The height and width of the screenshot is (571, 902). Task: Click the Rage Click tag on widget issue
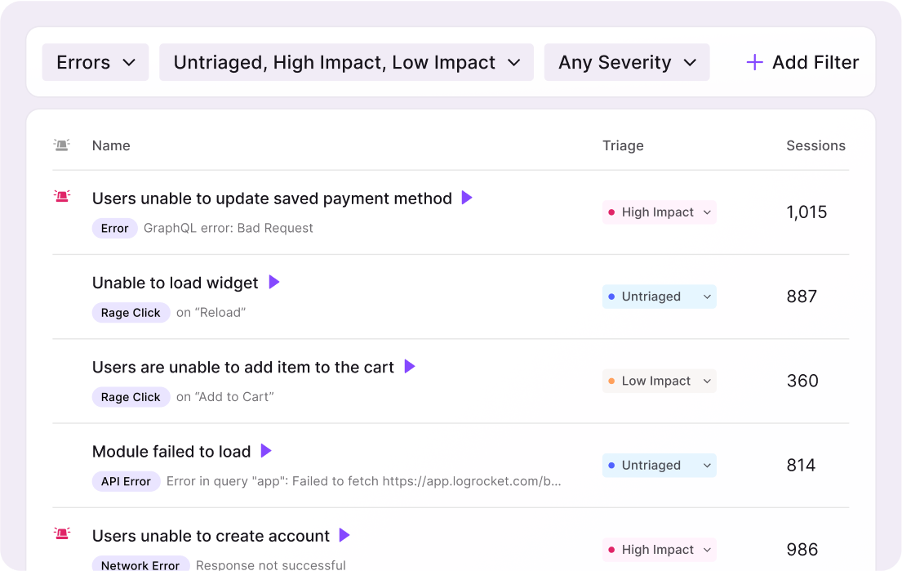click(131, 313)
